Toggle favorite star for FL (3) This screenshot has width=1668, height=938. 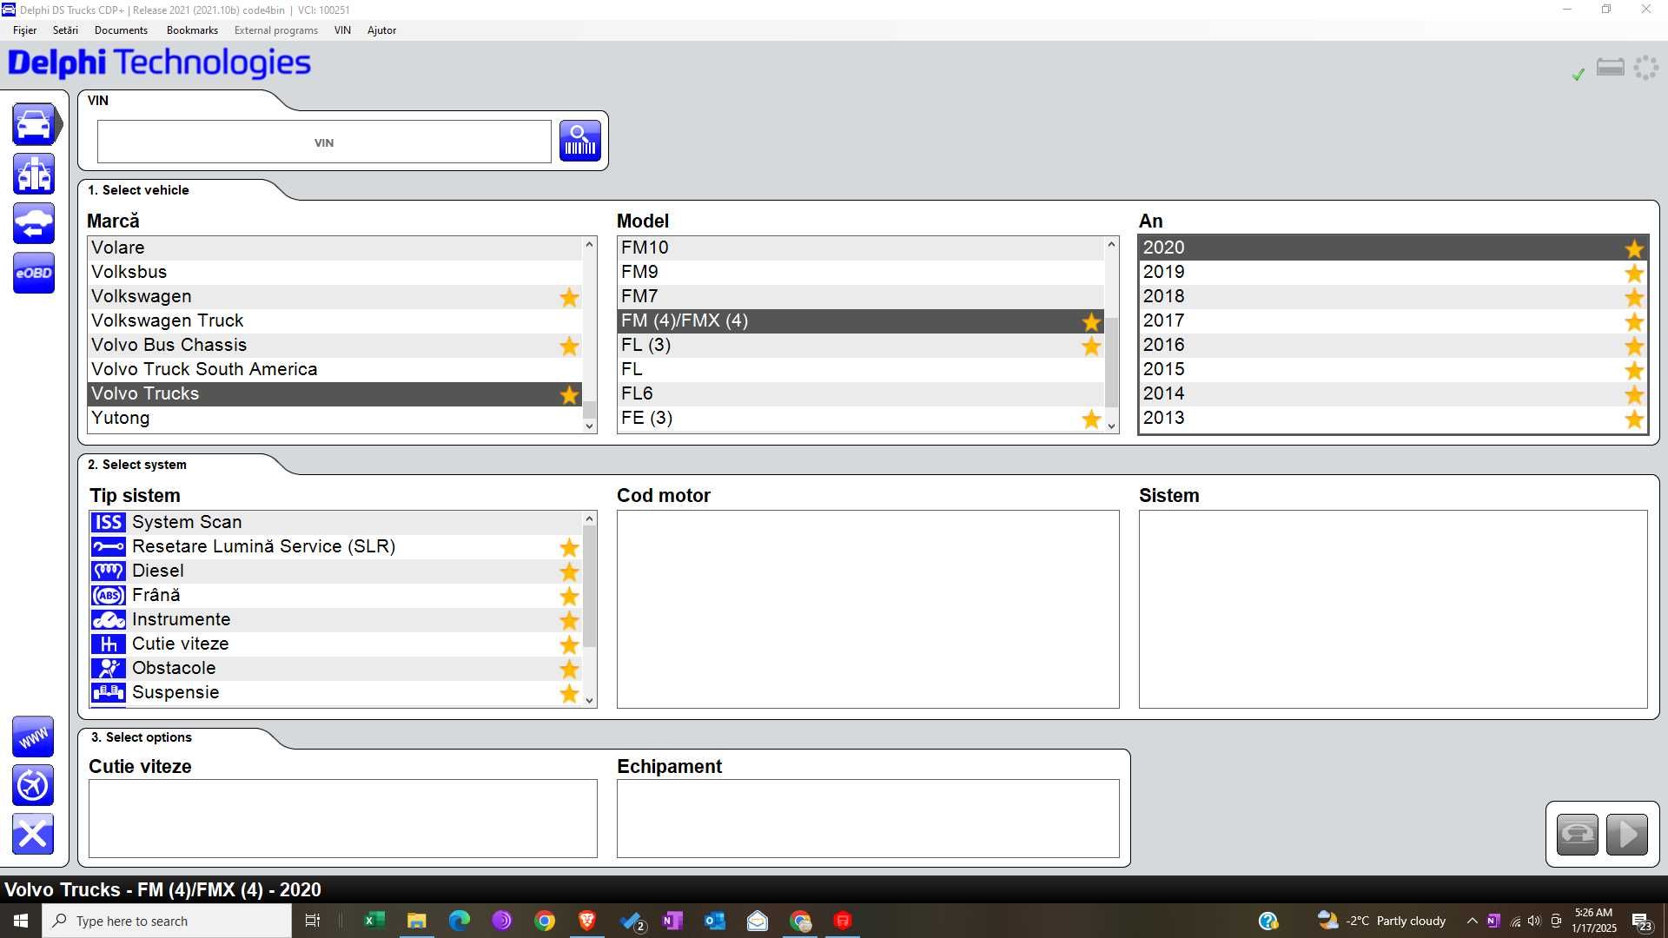click(x=1091, y=346)
